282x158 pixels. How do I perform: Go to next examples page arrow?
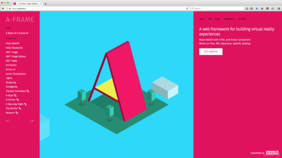32,121
